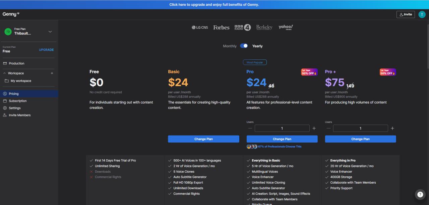The height and width of the screenshot is (205, 429).
Task: Click the professionals avatars under Pro plan
Action: 252,147
